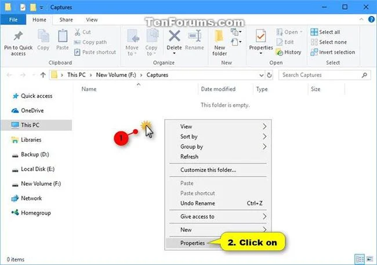377x265 pixels.
Task: Switch to the Share ribbon tab
Action: tap(66, 20)
